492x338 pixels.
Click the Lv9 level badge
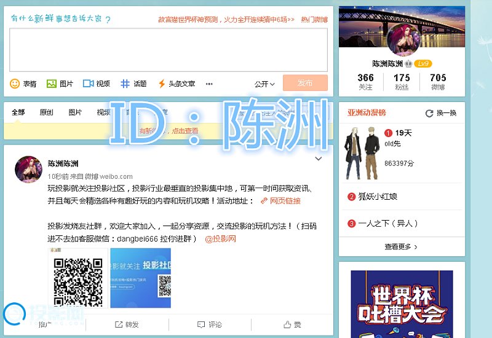click(423, 64)
